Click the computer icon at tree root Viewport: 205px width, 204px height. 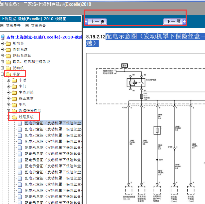pyautogui.click(x=3, y=37)
